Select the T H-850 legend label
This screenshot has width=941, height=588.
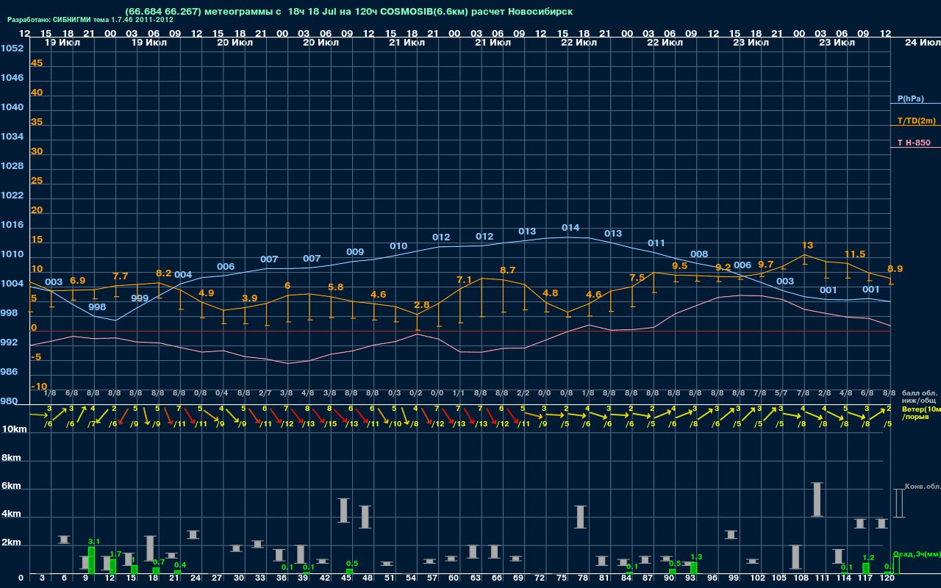coord(912,143)
